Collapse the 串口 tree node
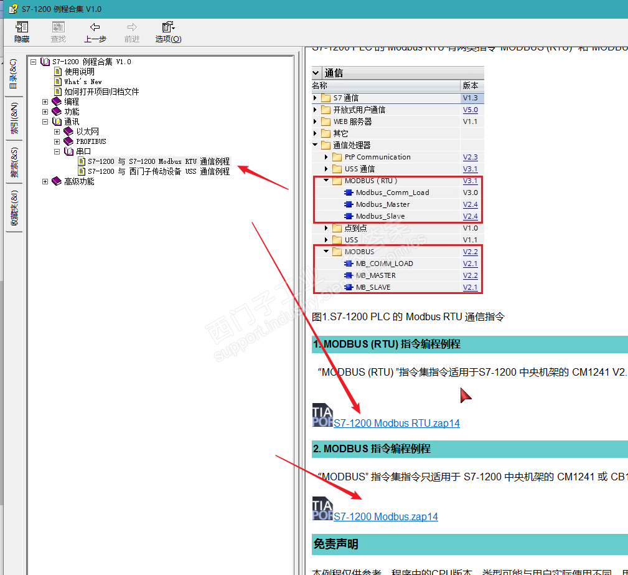This screenshot has height=575, width=628. point(57,151)
